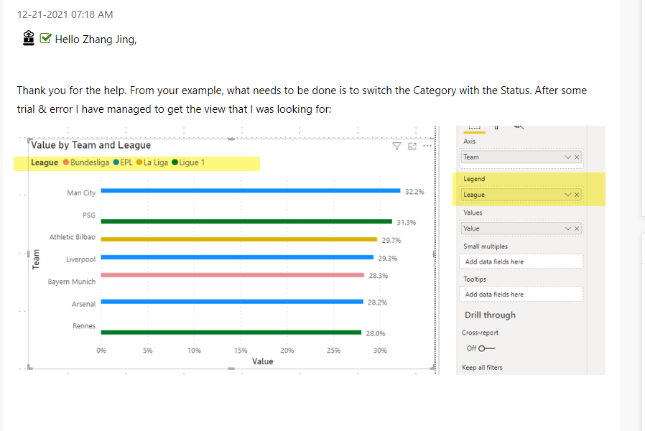Expand the League field dropdown arrow
This screenshot has height=431, width=645.
pyautogui.click(x=567, y=195)
